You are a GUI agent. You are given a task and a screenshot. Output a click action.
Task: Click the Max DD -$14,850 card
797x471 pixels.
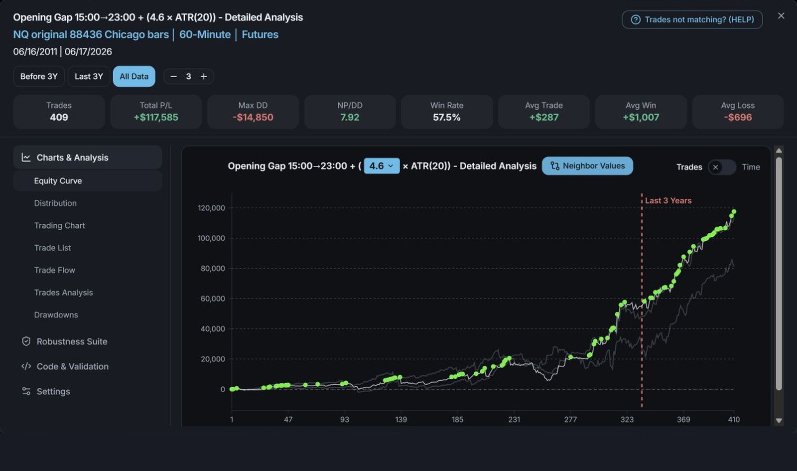click(x=253, y=112)
